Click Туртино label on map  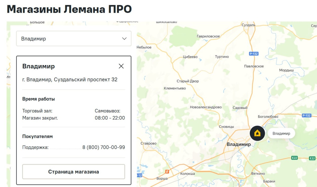(222, 57)
